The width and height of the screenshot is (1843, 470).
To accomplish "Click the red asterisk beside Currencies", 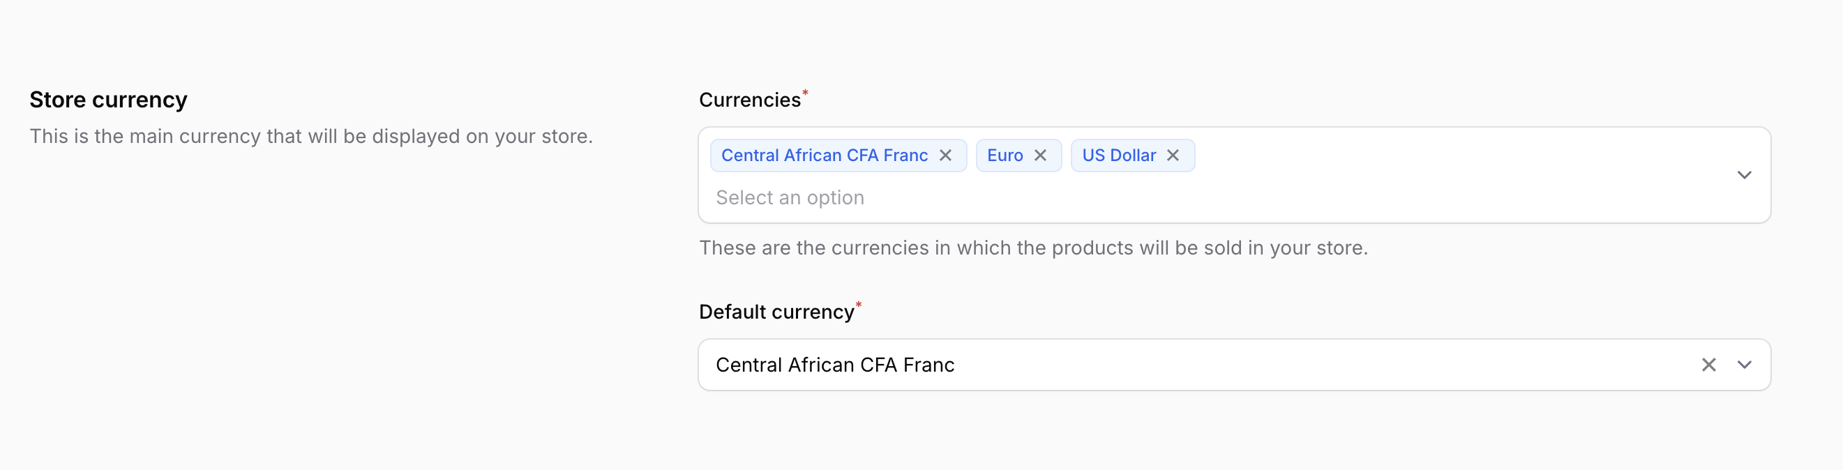I will click(x=805, y=93).
